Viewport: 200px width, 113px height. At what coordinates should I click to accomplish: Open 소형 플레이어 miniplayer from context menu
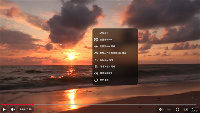pos(115,40)
